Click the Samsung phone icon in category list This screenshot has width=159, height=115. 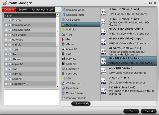63,73
